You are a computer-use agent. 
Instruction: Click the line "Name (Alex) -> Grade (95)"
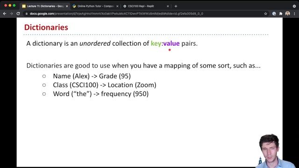coord(92,76)
